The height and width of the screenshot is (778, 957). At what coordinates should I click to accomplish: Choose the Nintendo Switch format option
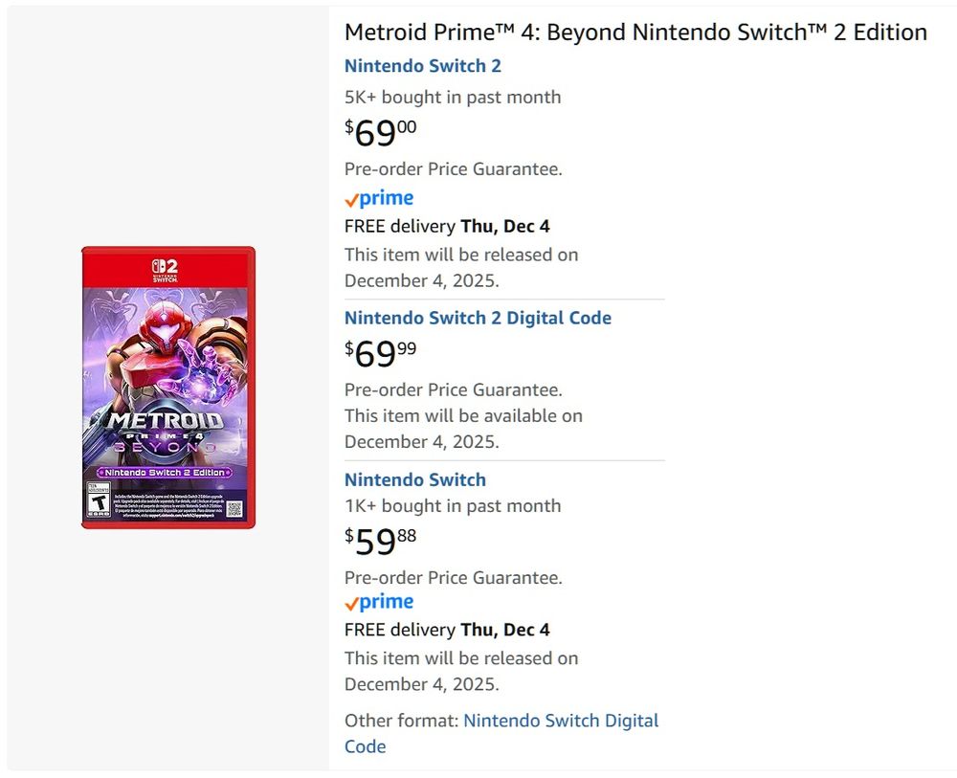414,479
